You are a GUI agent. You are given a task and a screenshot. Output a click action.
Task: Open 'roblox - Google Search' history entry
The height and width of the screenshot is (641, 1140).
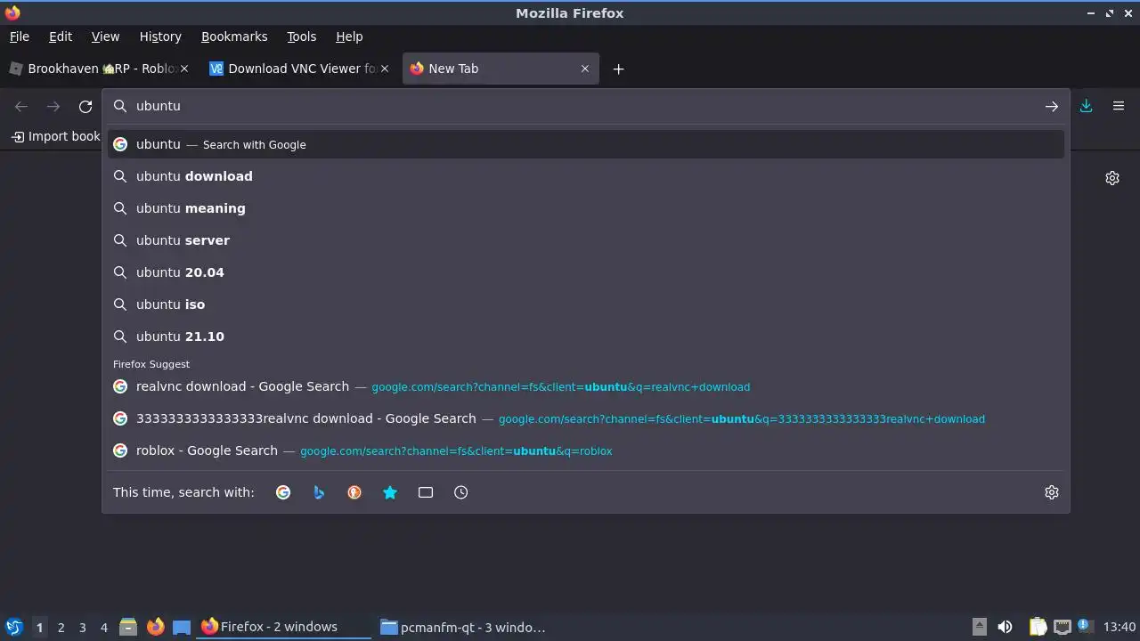coord(586,450)
